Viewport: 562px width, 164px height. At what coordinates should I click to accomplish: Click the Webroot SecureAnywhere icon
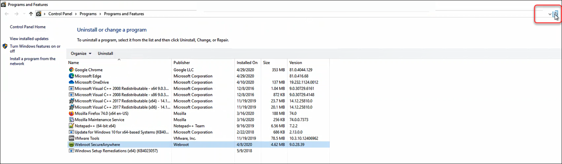point(71,145)
